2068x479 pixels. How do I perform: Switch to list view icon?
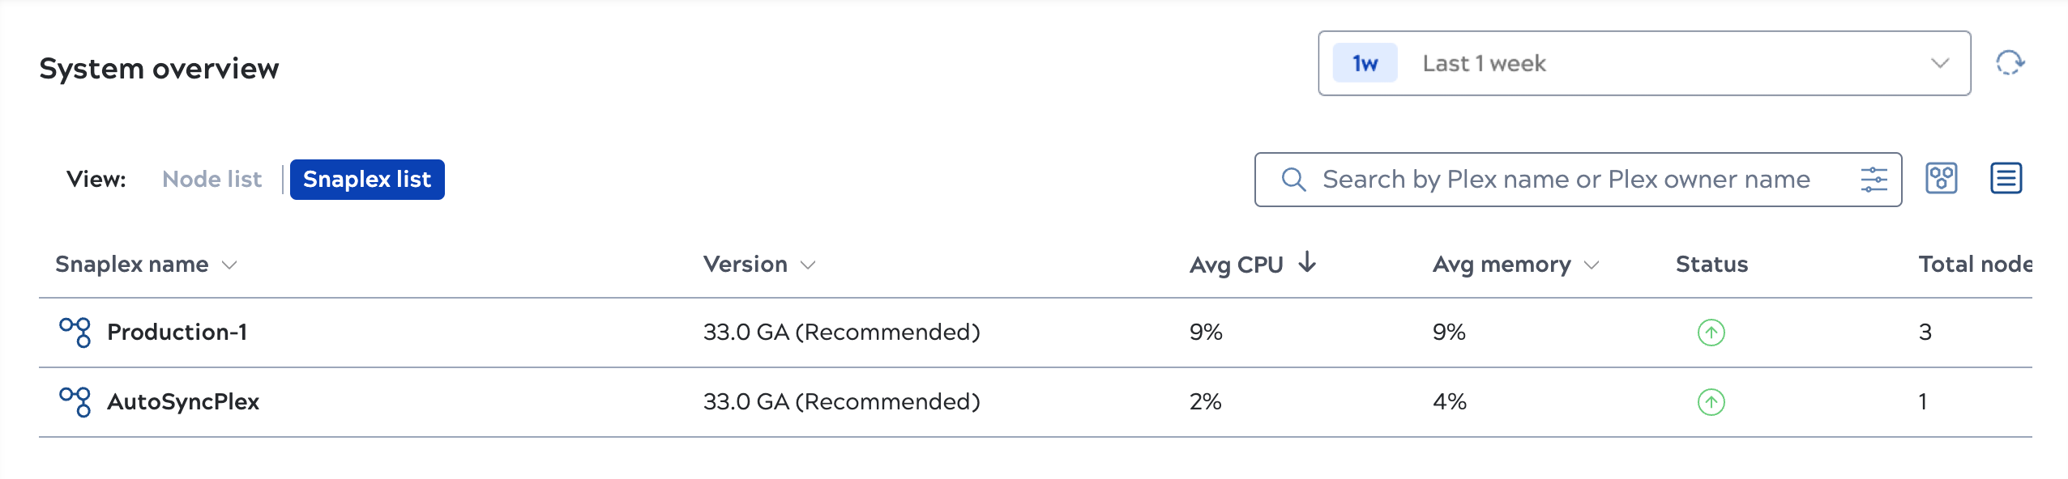coord(2006,178)
